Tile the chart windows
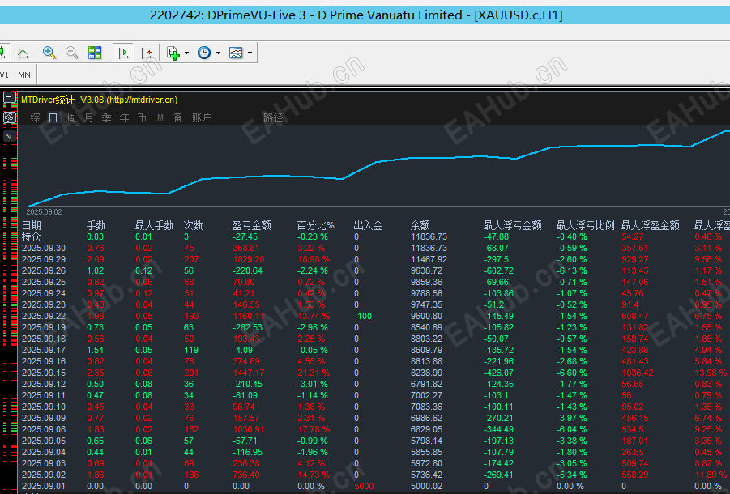The height and width of the screenshot is (494, 730). tap(95, 53)
